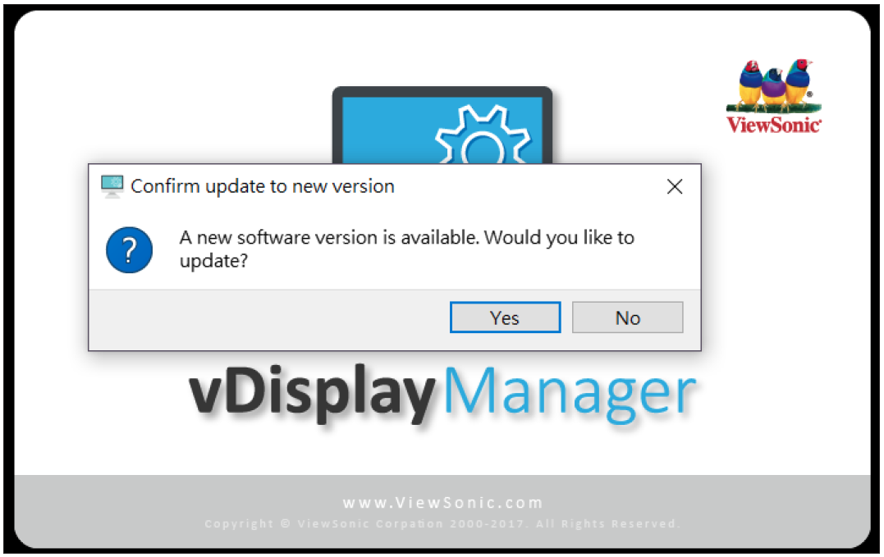The image size is (884, 557).
Task: Close the Confirm update dialog
Action: click(675, 186)
